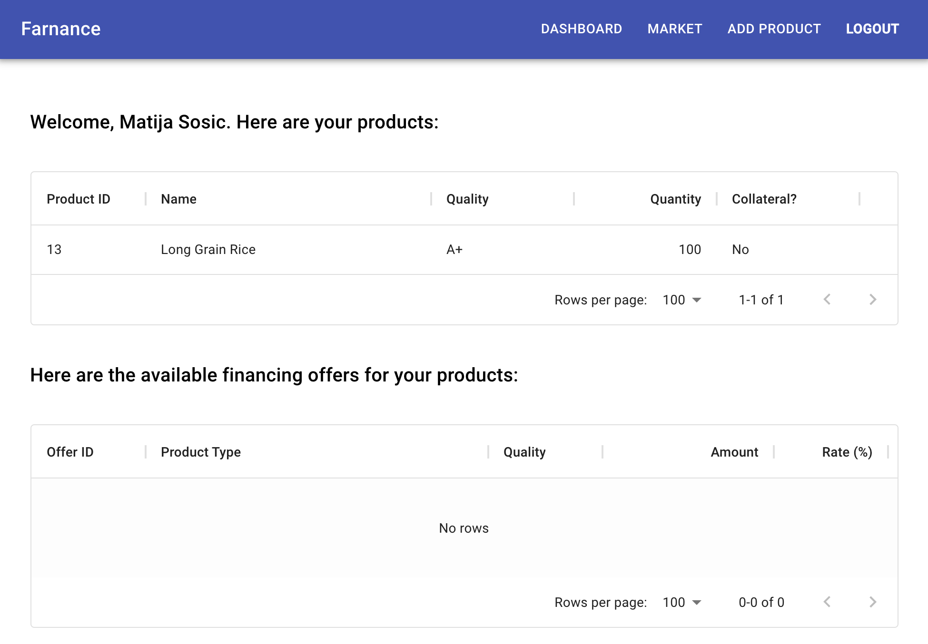
Task: Sort offers by Offer ID header
Action: point(70,452)
